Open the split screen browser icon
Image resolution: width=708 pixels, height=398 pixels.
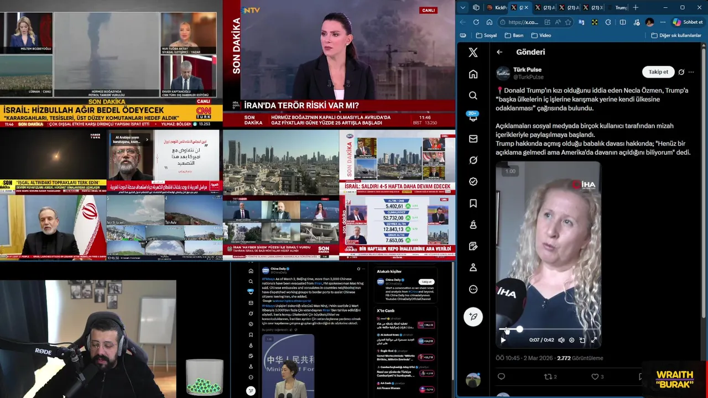pos(623,22)
